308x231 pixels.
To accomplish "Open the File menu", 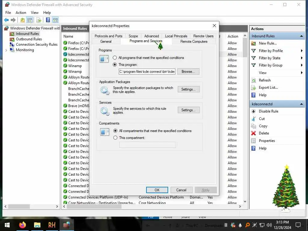I will (8, 13).
